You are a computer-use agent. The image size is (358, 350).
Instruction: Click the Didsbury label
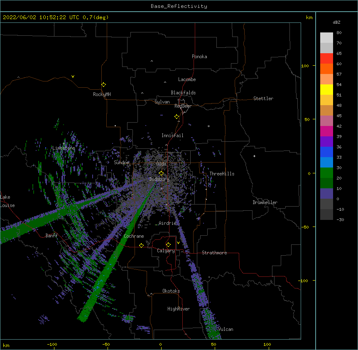(159, 179)
